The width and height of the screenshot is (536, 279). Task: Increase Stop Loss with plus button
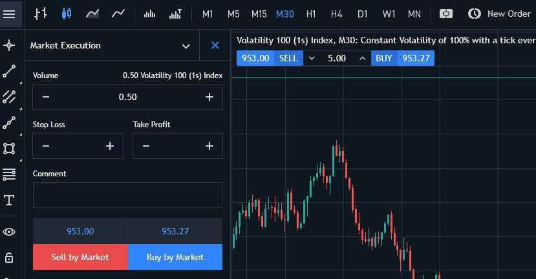coord(110,146)
